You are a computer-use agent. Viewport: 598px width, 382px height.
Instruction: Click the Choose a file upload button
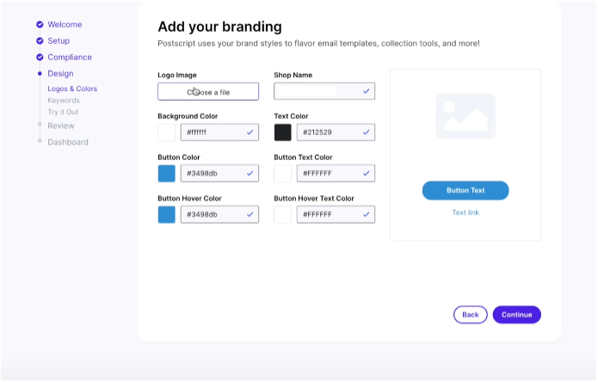tap(208, 91)
